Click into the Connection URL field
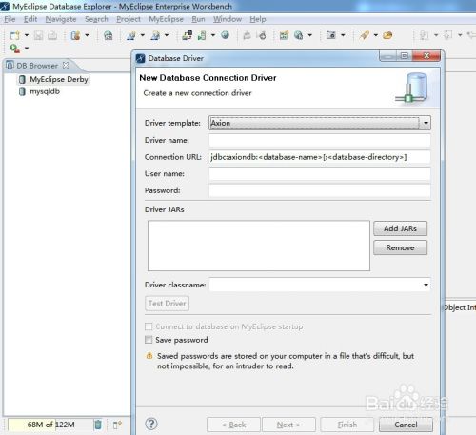Screen dimensions: 476x435 (320, 157)
